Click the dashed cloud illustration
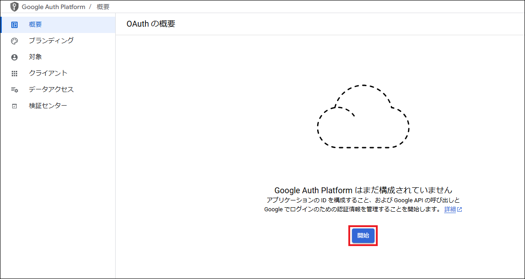Screen dimensions: 525x279 [363, 116]
